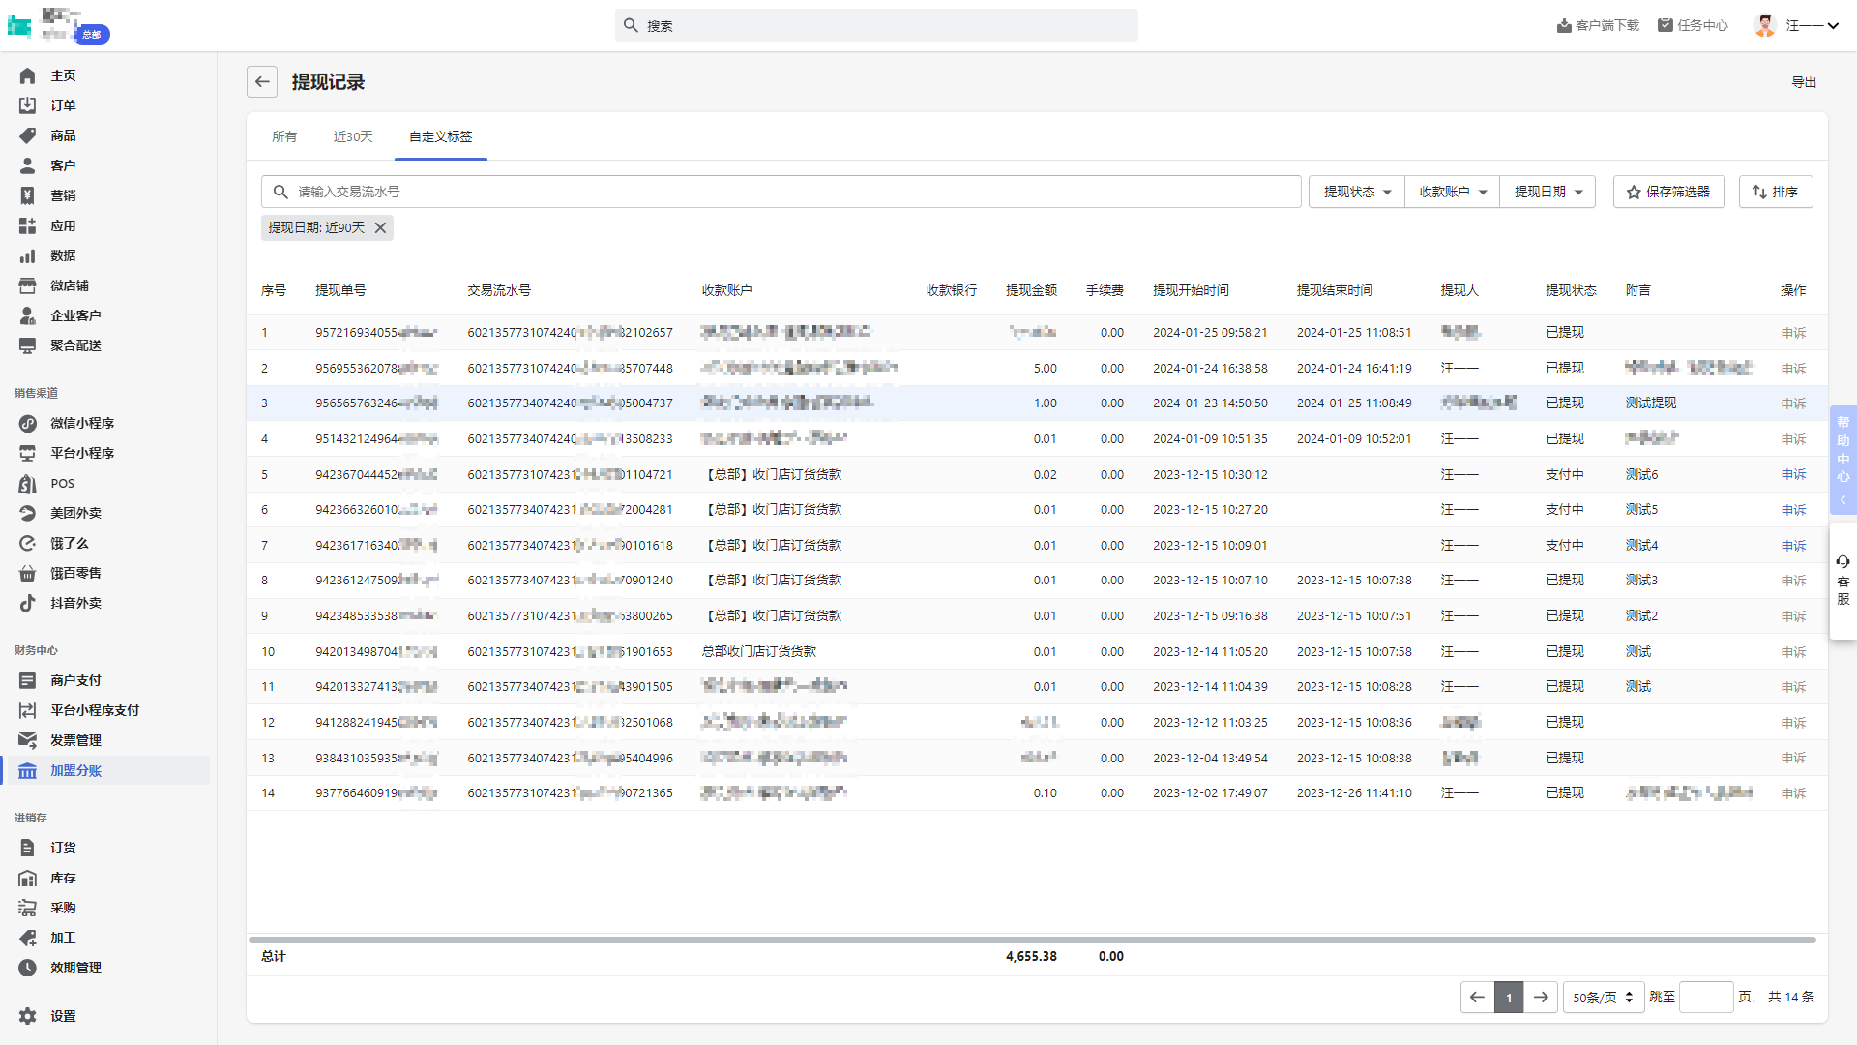Screen dimensions: 1857x1045
Task: Open 抖音外卖 channel in sidebar
Action: pyautogui.click(x=75, y=603)
